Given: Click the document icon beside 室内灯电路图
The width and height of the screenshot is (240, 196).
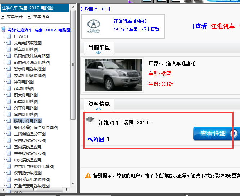Looking at the screenshot, I should pos(9,114).
